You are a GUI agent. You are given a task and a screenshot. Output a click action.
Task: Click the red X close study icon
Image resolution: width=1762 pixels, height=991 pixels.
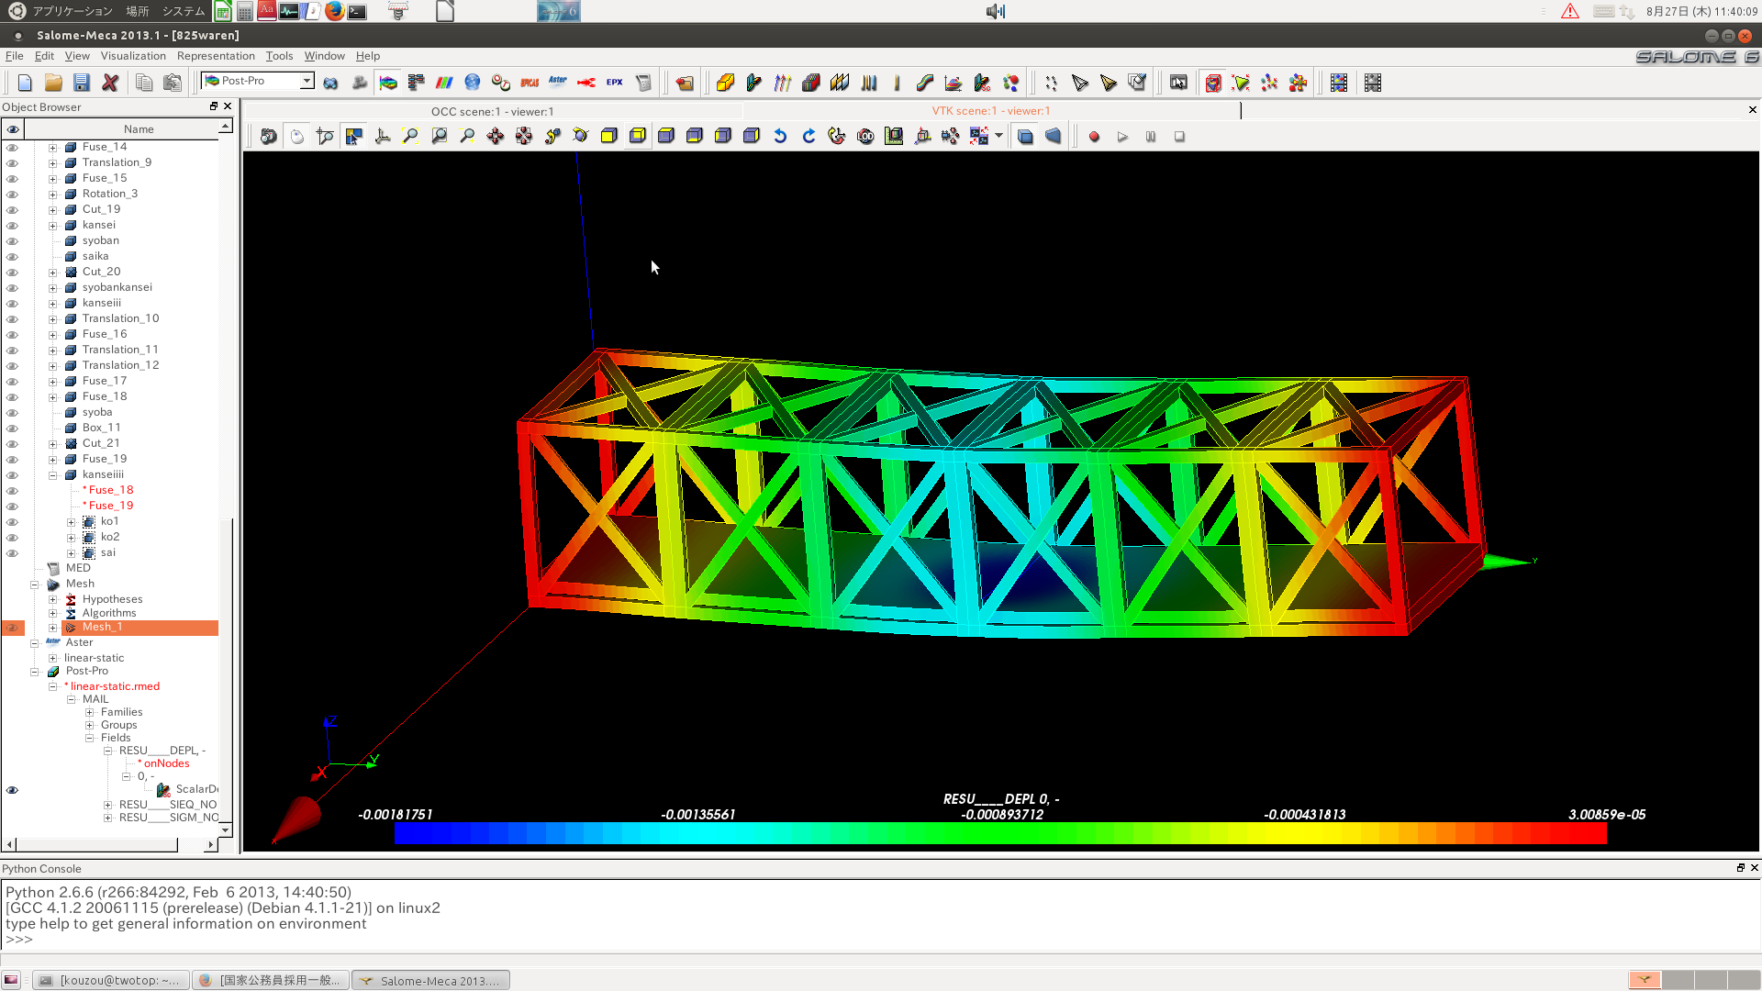110,83
